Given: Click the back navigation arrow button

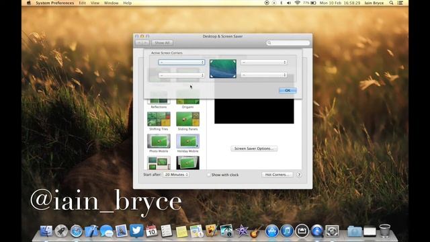Looking at the screenshot, I should pos(139,43).
